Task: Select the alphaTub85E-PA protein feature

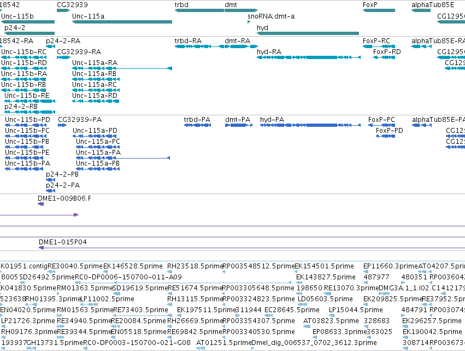Action: point(422,125)
